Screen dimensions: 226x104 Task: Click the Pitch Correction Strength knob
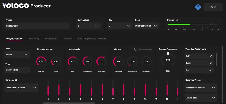click(41, 61)
